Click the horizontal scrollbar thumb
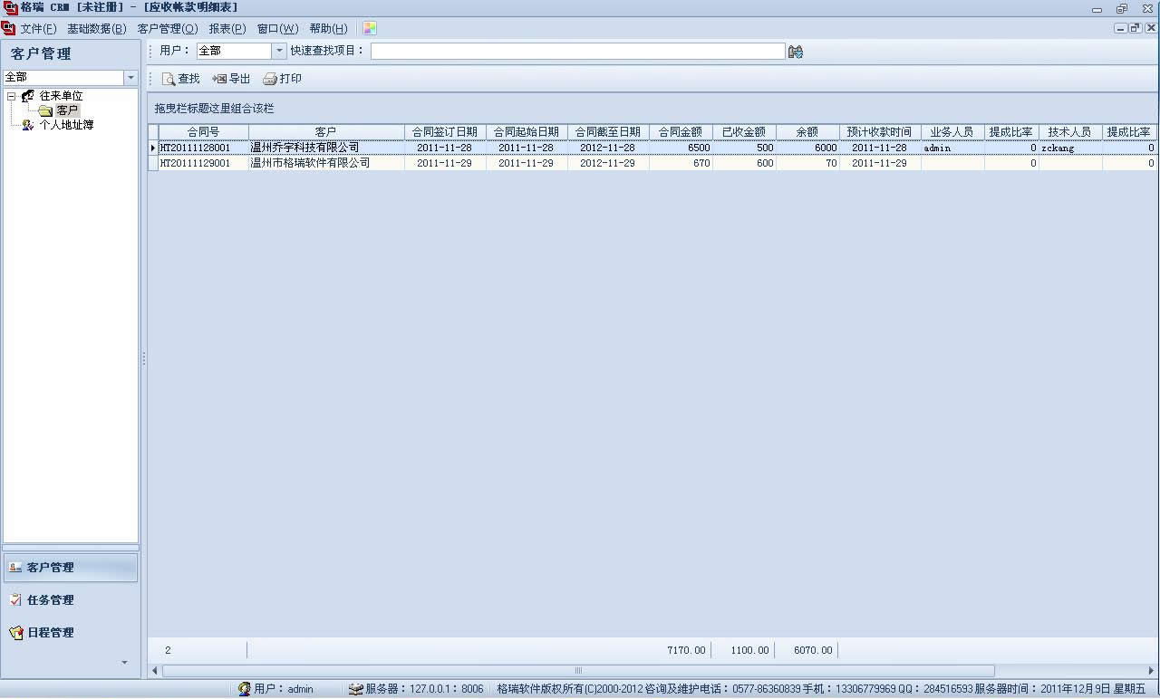This screenshot has height=699, width=1160. tap(578, 671)
